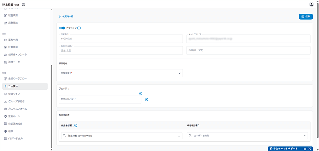The width and height of the screenshot is (319, 151).
Task: Select ユーザー in the sidebar menu
Action: [x=25, y=86]
